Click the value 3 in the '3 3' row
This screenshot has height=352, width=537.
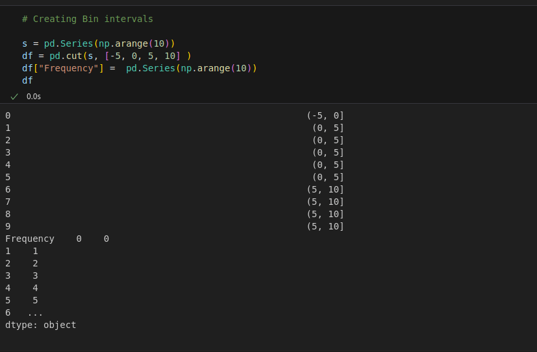(35, 276)
